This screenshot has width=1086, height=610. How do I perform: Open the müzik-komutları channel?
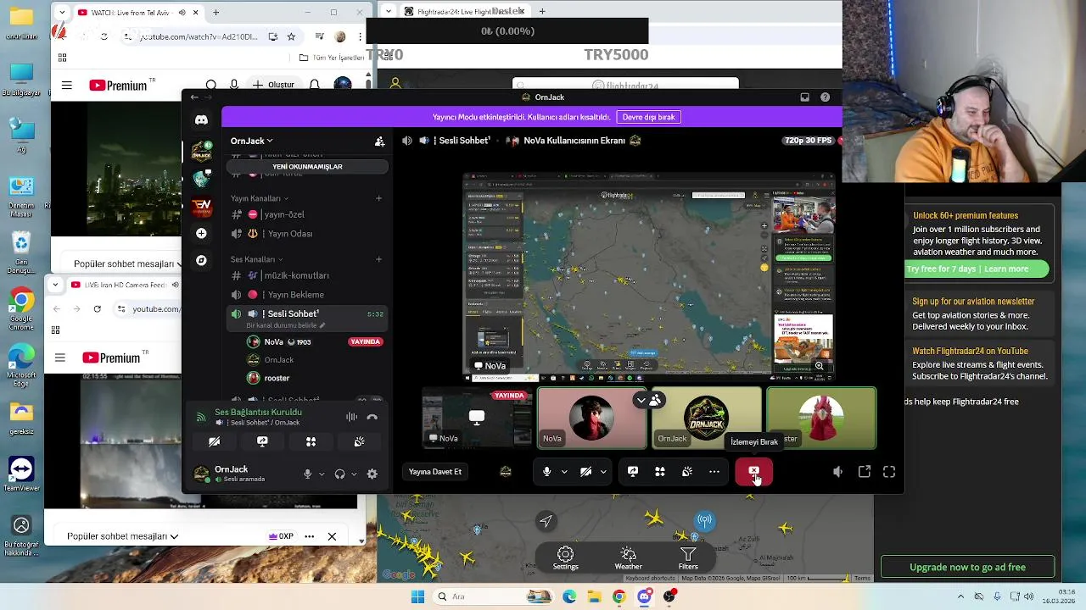coord(305,275)
